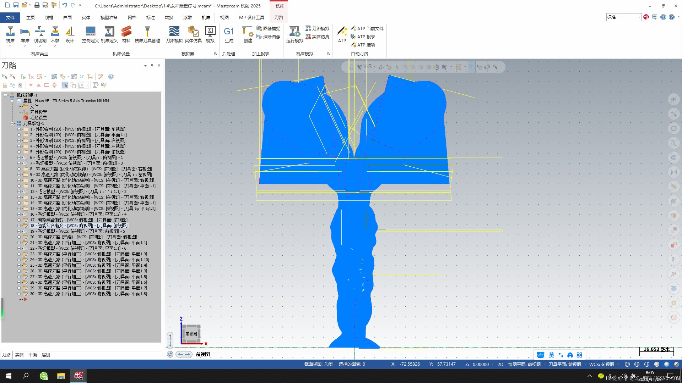Click 清除图像 button in ribbon
Image resolution: width=682 pixels, height=383 pixels.
pos(269,37)
